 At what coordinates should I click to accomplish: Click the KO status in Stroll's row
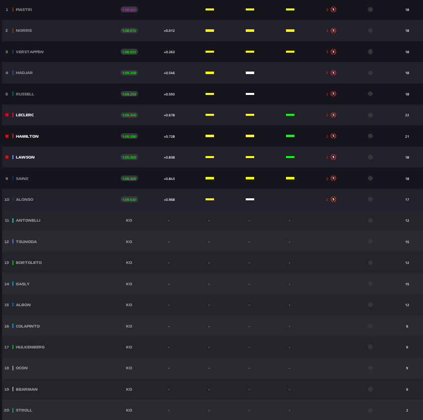tap(129, 410)
